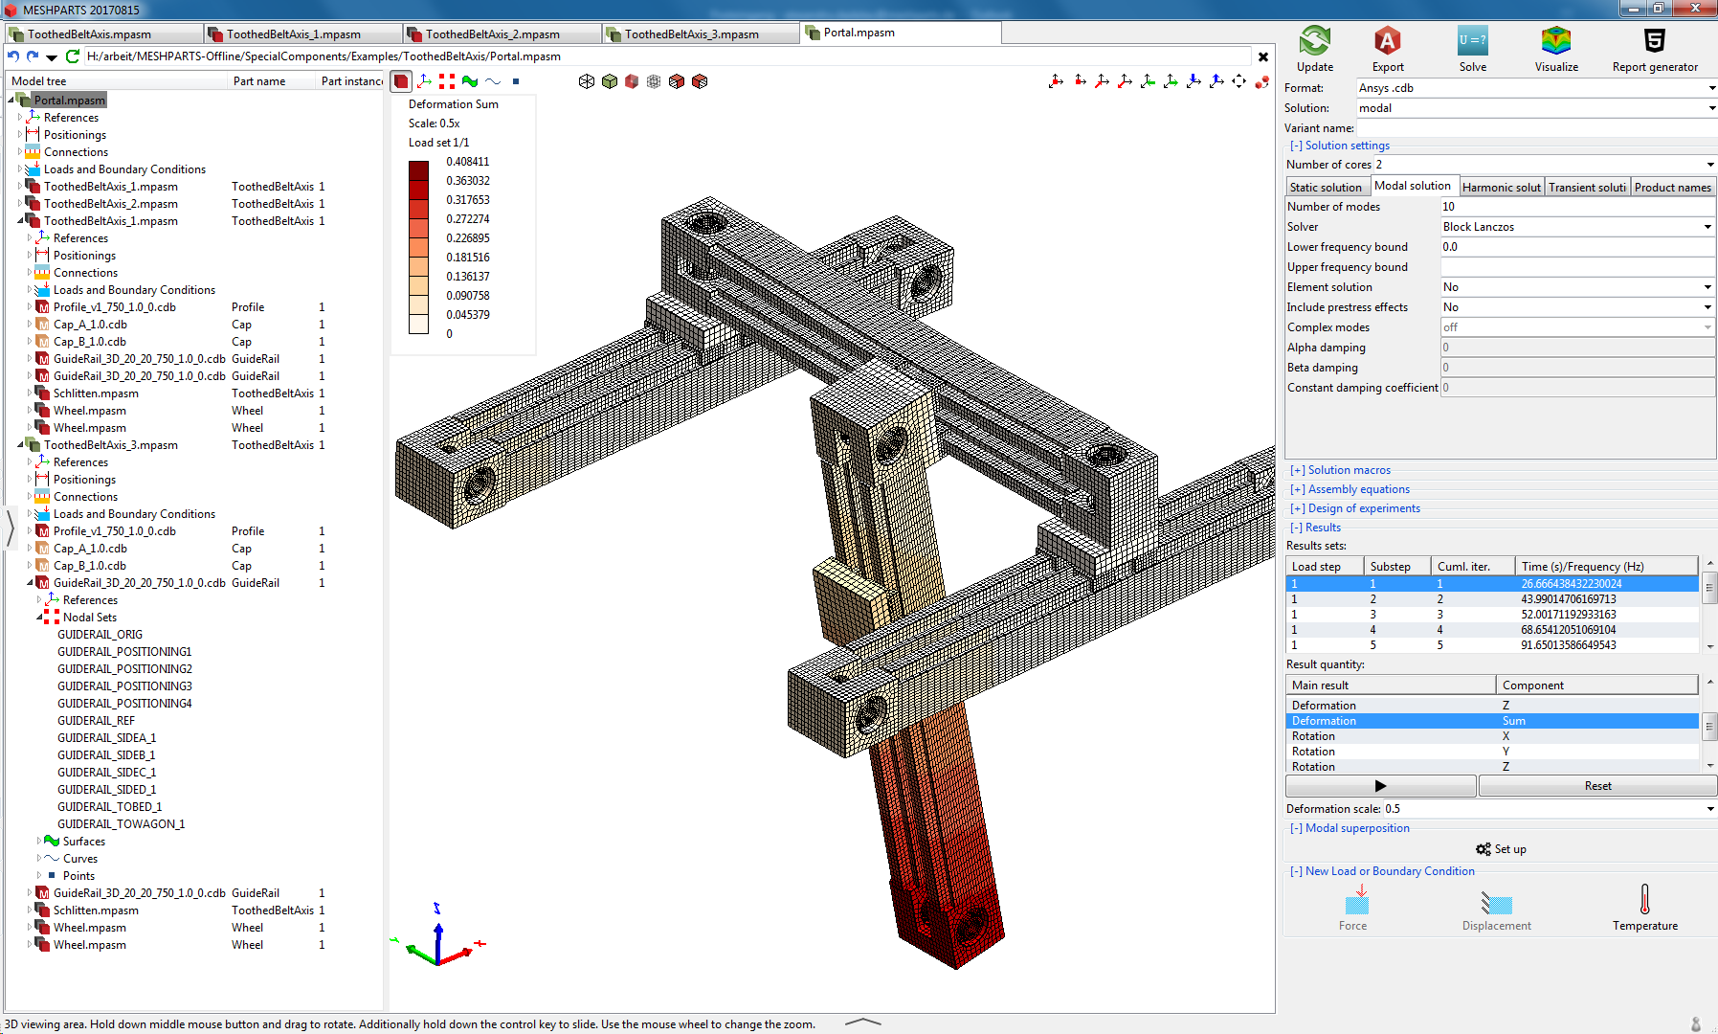Click the darkest red legend color swatch
1718x1034 pixels.
419,170
